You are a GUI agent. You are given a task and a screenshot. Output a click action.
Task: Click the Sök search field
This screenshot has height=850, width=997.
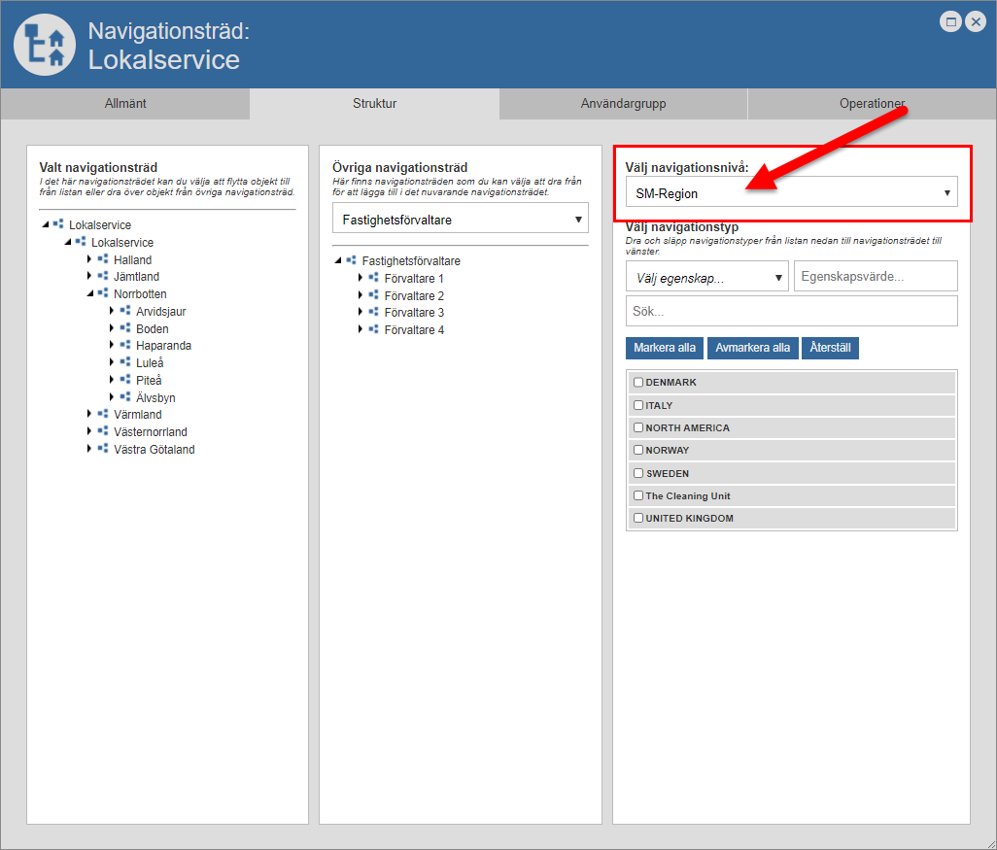pos(791,312)
